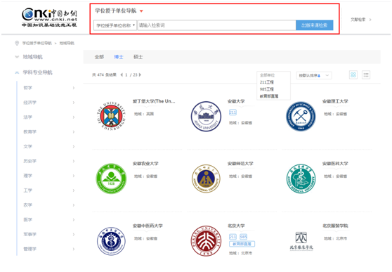Image resolution: width=392 pixels, height=272 pixels.
Task: Click the search keyword input field
Action: pyautogui.click(x=216, y=25)
